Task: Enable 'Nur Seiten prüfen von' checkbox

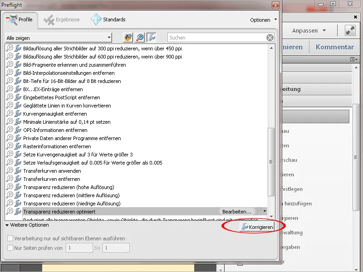Action: click(x=10, y=248)
